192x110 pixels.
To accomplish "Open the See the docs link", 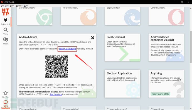I will 56,94.
